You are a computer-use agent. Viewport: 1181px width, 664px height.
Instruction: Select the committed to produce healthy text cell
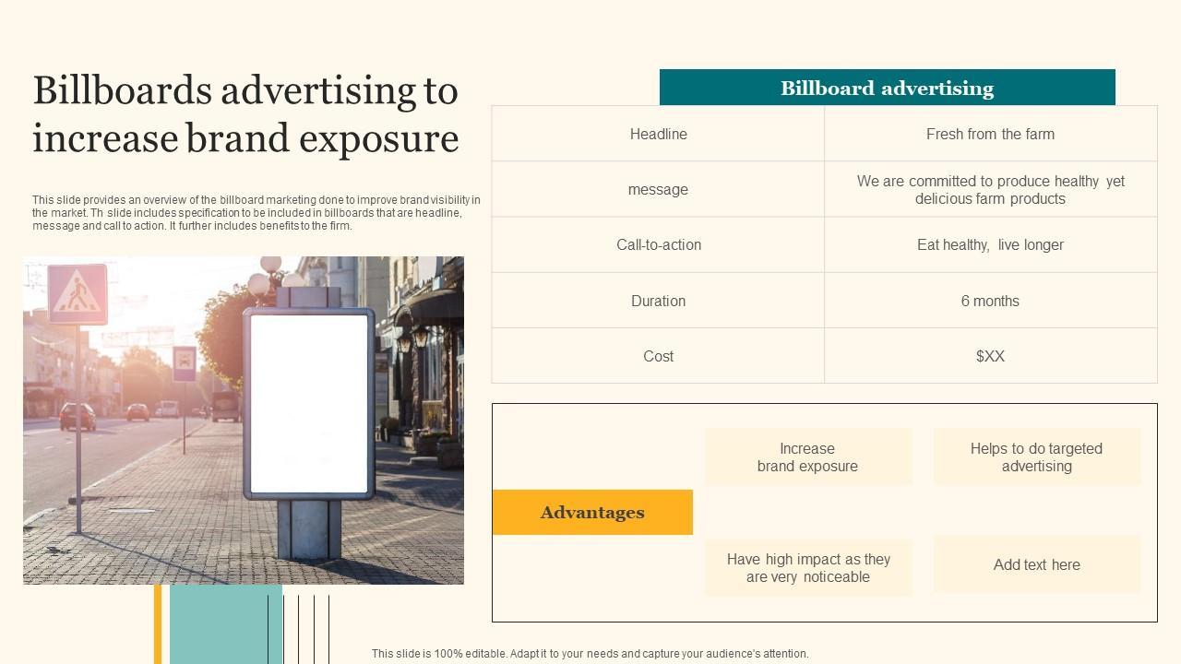pyautogui.click(x=990, y=189)
